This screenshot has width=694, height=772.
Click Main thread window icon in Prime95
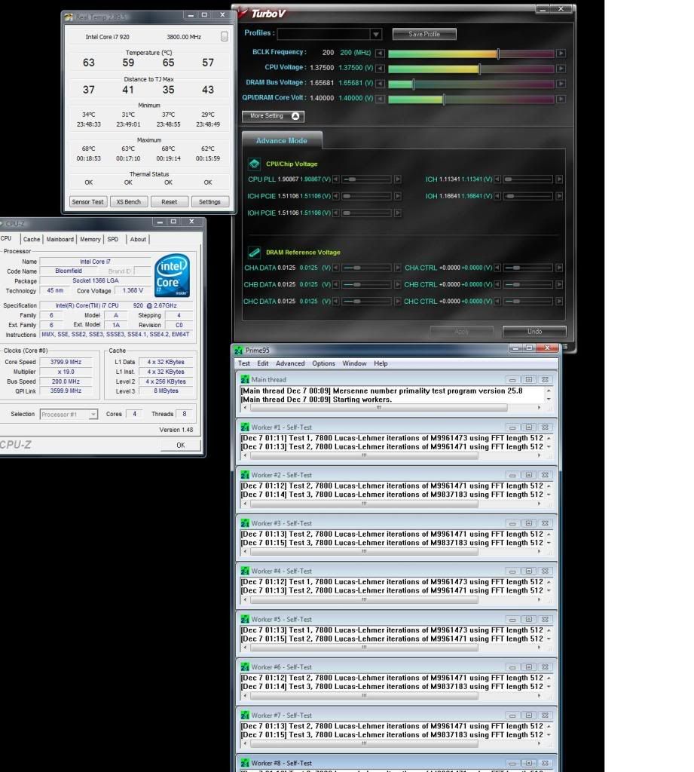tap(245, 380)
